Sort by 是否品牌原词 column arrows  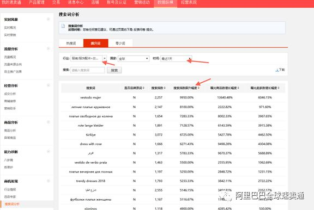pos(144,88)
